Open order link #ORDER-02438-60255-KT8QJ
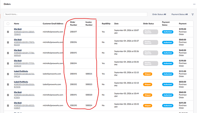The image size is (197, 113). click(x=24, y=96)
